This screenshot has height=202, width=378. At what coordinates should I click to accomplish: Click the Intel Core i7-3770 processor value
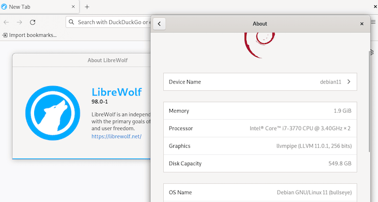point(300,129)
